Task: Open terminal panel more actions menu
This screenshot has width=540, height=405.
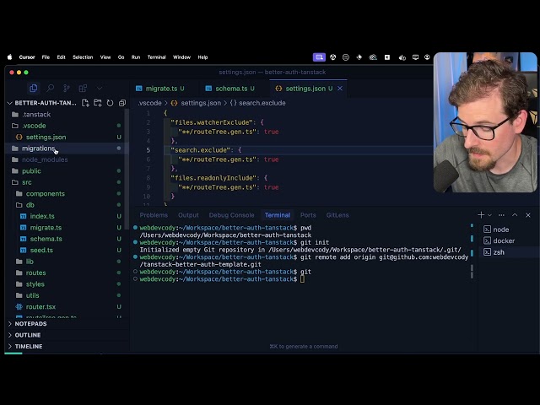Action: [501, 215]
